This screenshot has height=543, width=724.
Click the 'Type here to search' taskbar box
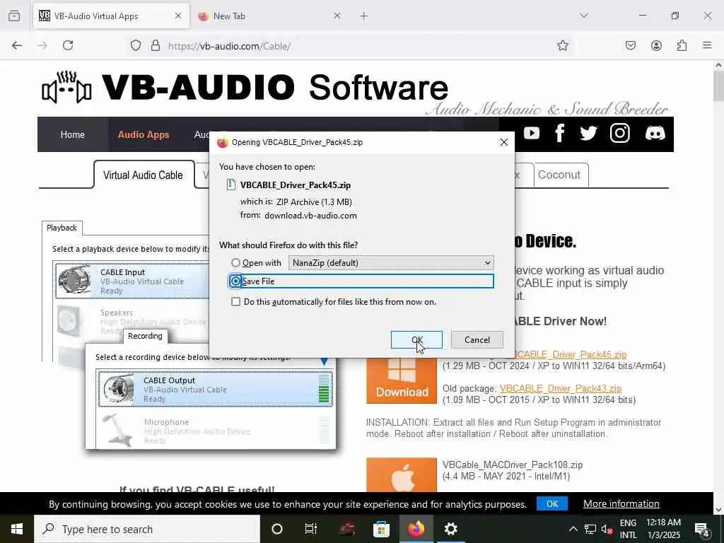147,529
